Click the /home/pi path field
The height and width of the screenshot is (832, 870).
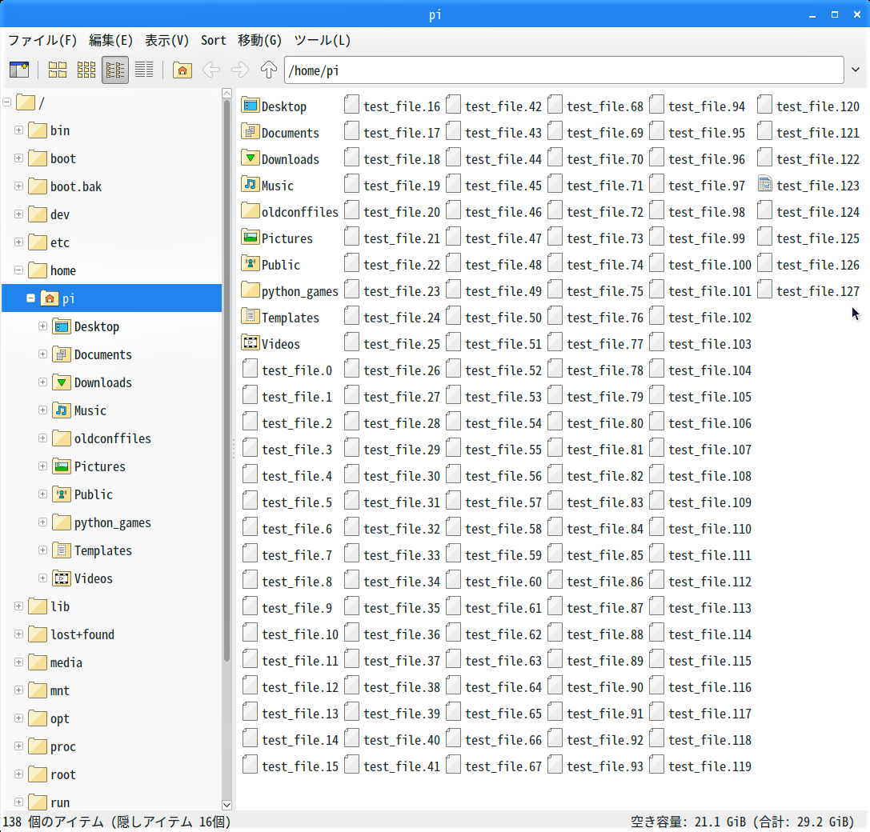point(563,70)
